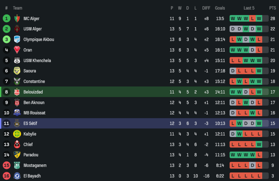Click the El Bayadh team crest
This screenshot has width=279, height=181.
point(17,176)
